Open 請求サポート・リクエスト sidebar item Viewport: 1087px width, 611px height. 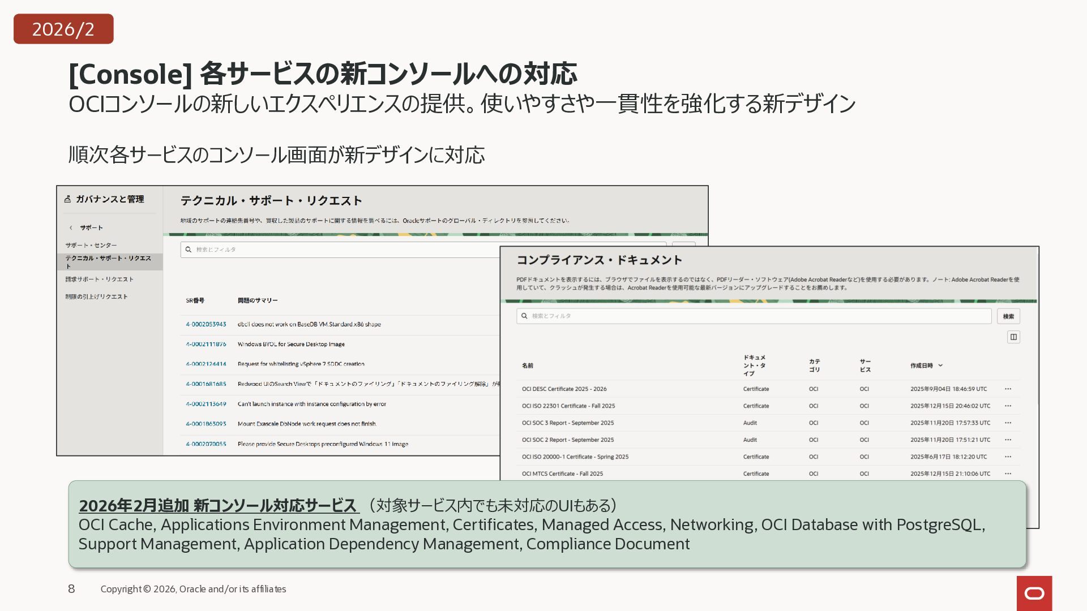point(99,279)
